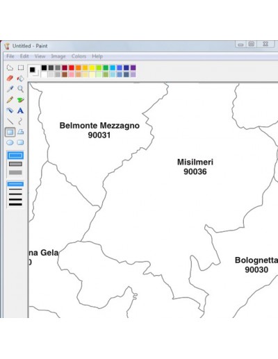The image size is (278, 359).
Task: Pick the Airbrush spray tool
Action: point(10,110)
